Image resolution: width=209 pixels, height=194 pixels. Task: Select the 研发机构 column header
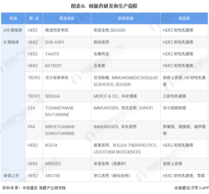pyautogui.click(x=126, y=19)
